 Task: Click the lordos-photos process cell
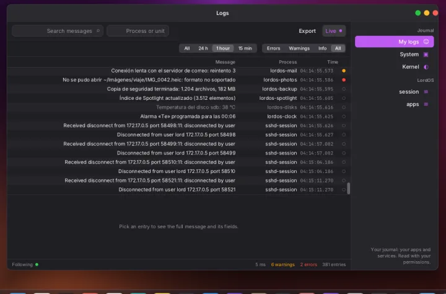click(x=280, y=80)
